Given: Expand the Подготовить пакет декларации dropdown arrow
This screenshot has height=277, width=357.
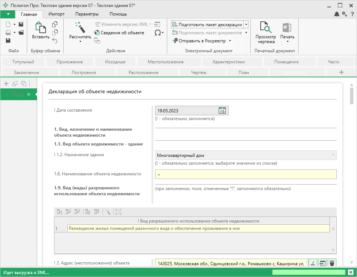Looking at the screenshot, I should tap(246, 25).
